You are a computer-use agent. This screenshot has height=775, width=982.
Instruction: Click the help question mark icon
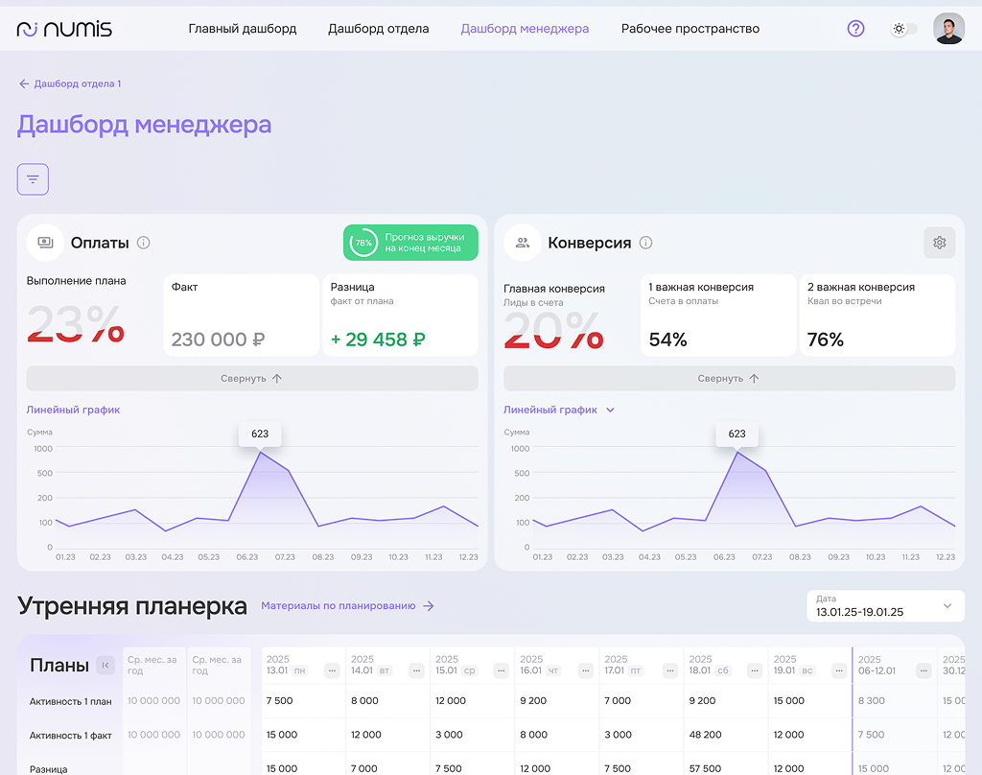855,29
